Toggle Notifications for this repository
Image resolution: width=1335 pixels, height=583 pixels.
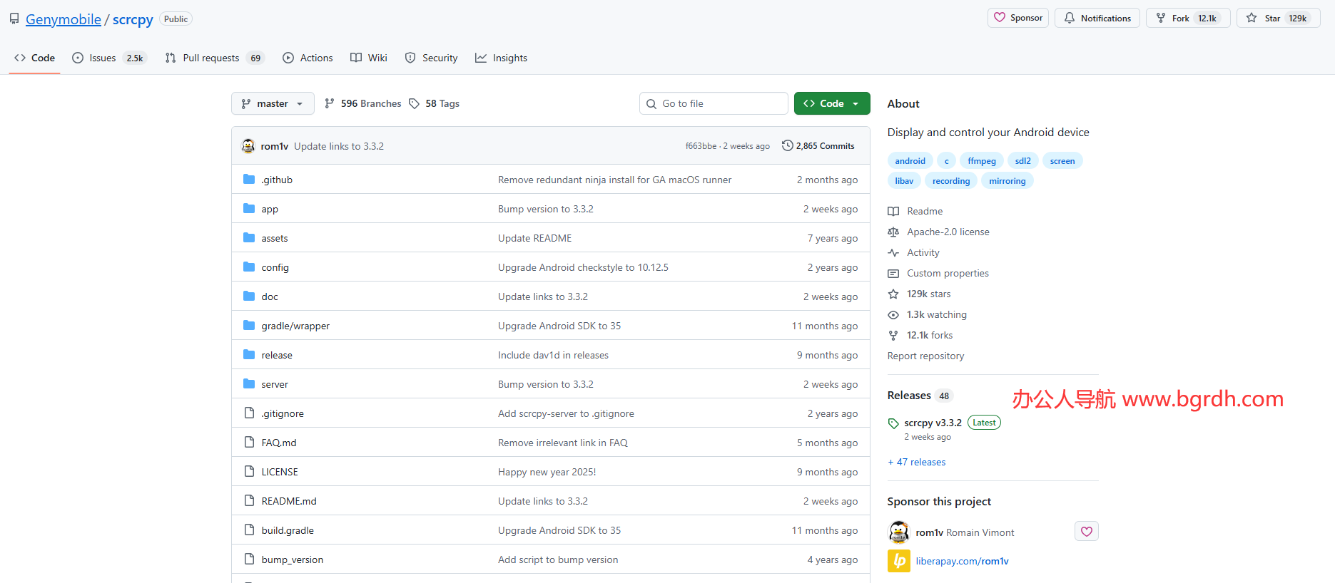1097,19
